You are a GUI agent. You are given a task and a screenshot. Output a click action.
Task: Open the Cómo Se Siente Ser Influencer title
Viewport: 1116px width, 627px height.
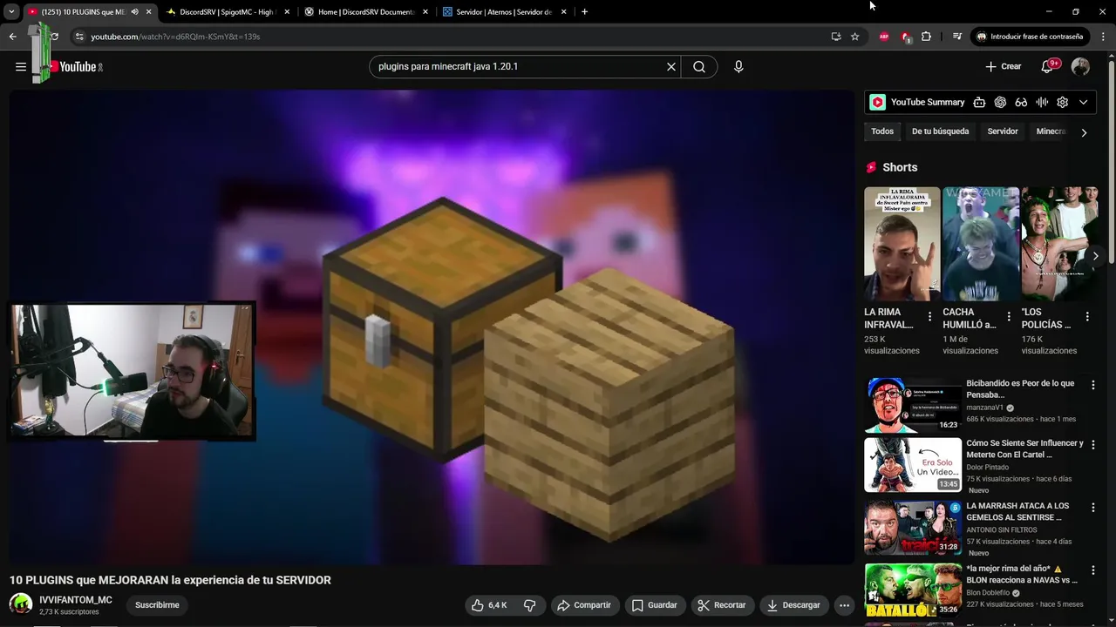coord(1024,448)
